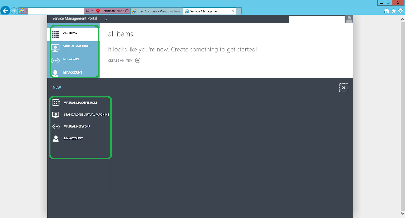
Task: Go back with the browser back arrow
Action: [5, 11]
